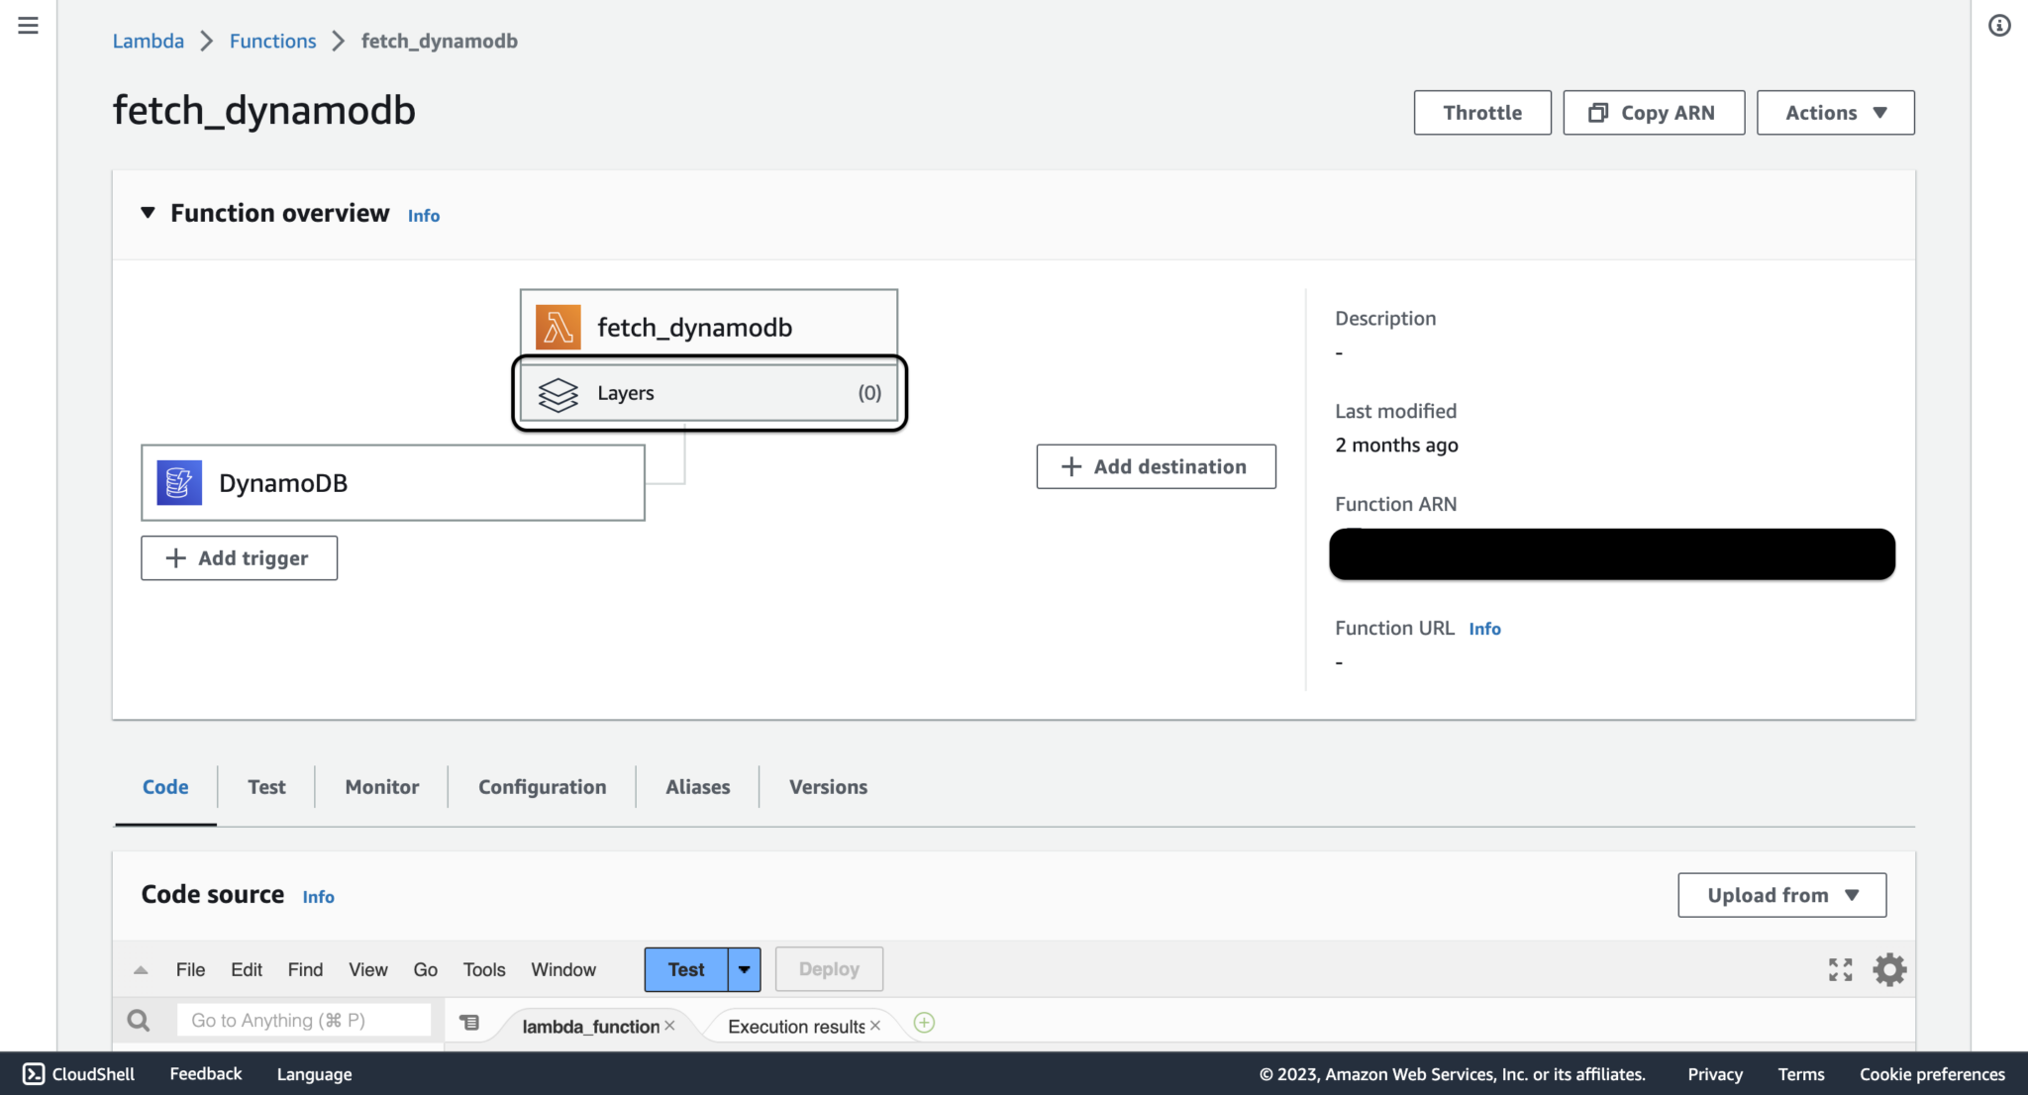Select the DynamoDB trigger icon
The height and width of the screenshot is (1095, 2028).
click(178, 482)
